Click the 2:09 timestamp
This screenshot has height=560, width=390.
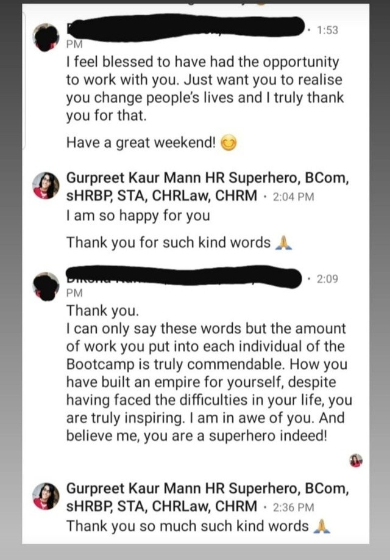[x=327, y=278]
